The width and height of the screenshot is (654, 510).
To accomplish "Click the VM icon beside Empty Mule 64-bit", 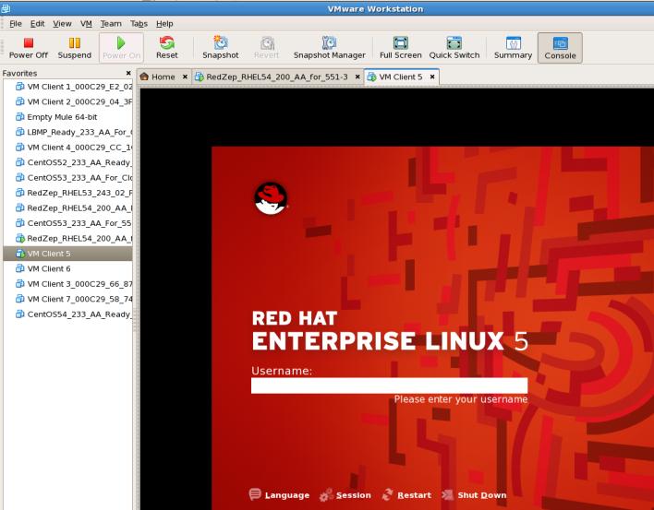I will (x=19, y=117).
